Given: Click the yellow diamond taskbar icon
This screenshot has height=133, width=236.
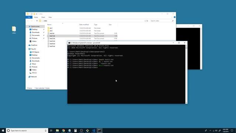Looking at the screenshot, I should pos(87,130).
